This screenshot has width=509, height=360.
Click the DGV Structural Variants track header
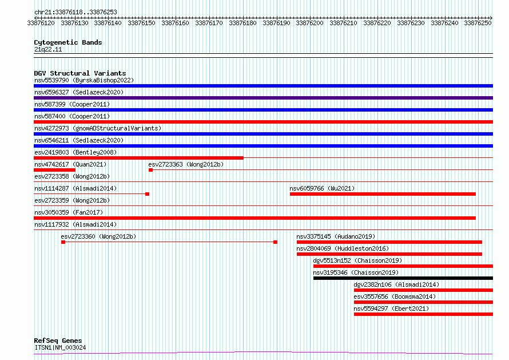tap(80, 73)
